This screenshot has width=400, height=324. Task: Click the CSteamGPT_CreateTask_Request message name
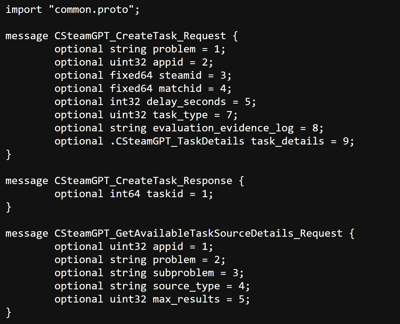click(x=140, y=36)
